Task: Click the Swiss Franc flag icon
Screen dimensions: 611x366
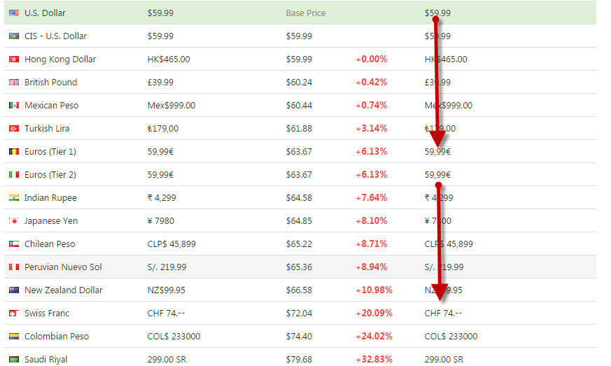Action: pyautogui.click(x=13, y=314)
